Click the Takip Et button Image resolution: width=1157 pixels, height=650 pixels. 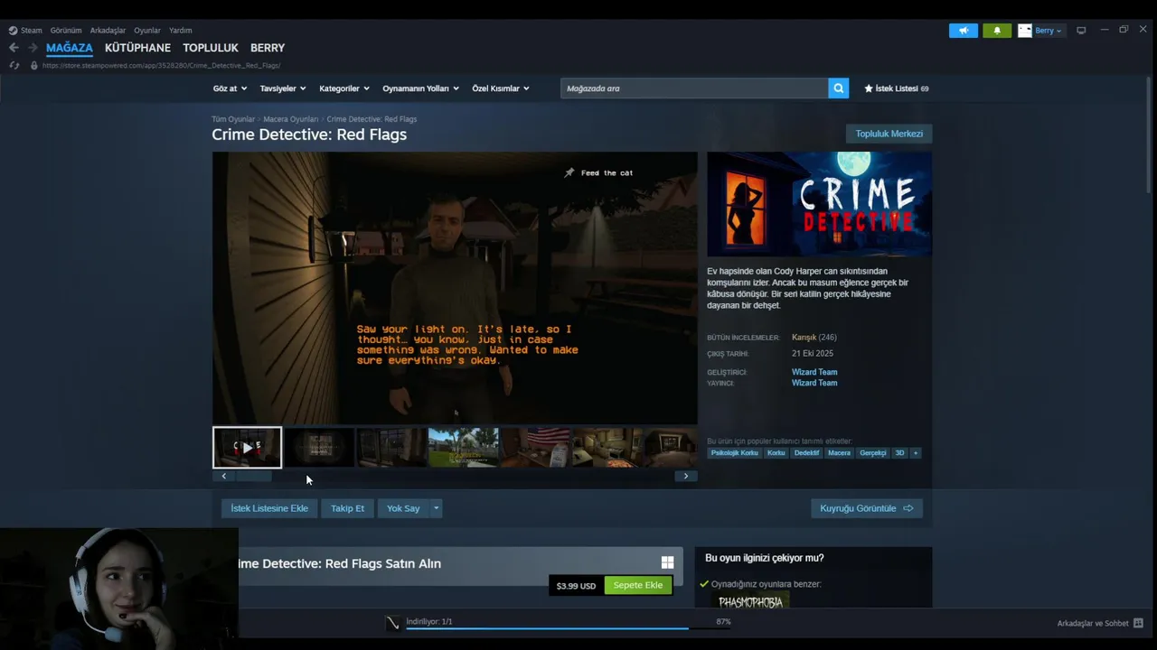click(348, 508)
